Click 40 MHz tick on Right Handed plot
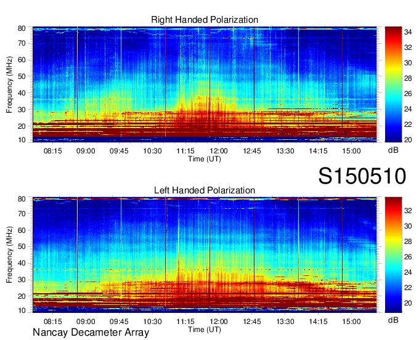 coord(22,93)
